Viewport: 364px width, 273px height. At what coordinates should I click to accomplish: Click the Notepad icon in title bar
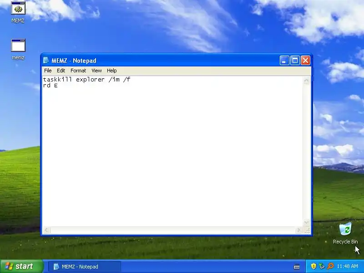[x=46, y=61]
